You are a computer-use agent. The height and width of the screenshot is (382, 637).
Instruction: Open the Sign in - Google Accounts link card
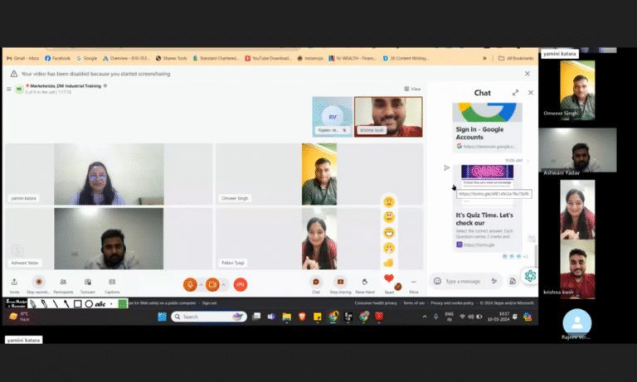[487, 128]
